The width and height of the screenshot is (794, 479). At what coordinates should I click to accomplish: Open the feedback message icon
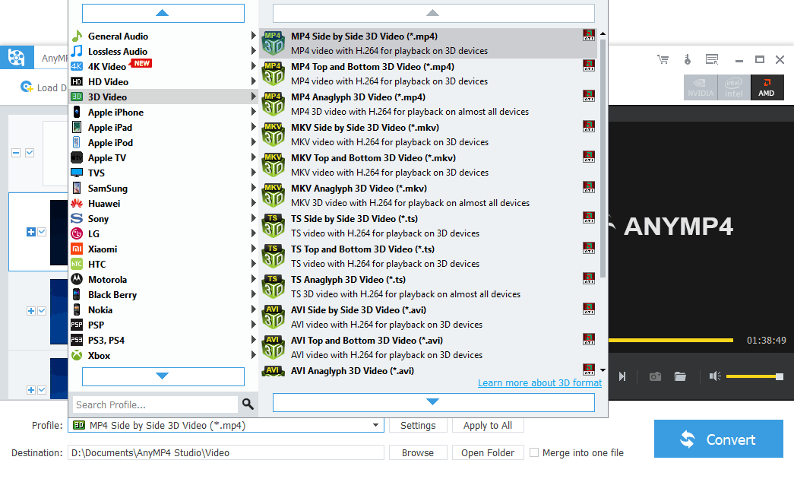[x=712, y=60]
